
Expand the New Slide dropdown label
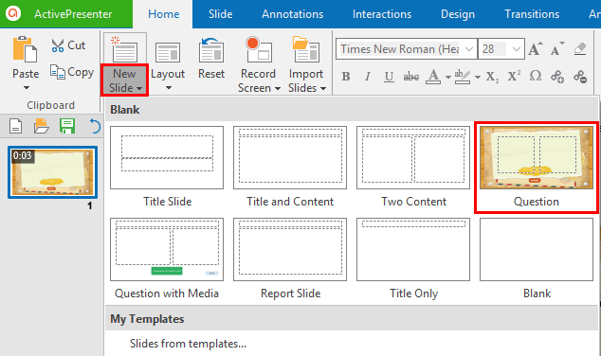[124, 80]
